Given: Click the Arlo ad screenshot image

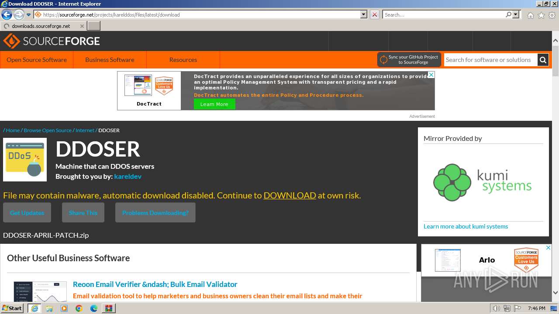Looking at the screenshot, I should 448,260.
